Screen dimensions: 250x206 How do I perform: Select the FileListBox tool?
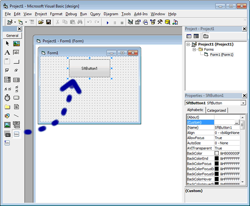point(17,107)
